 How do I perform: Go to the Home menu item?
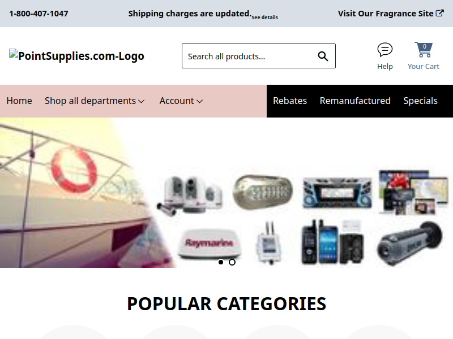[x=19, y=101]
